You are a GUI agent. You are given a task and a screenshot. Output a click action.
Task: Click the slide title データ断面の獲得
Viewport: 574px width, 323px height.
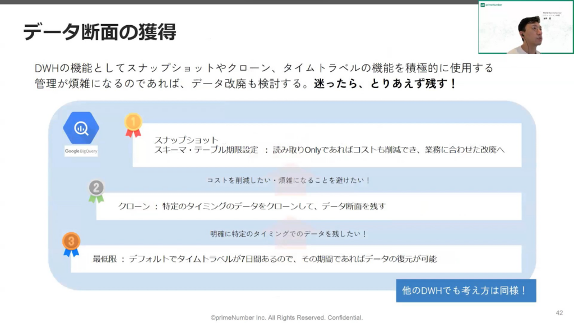point(100,32)
